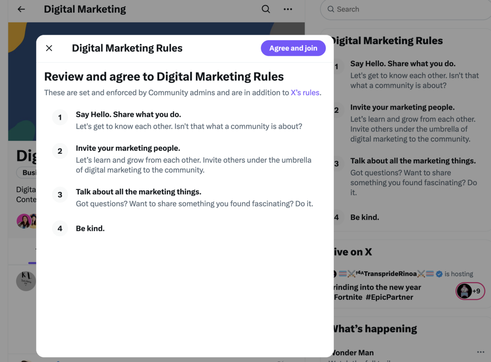Click the back arrow to leave Digital Marketing
The height and width of the screenshot is (362, 491).
tap(21, 9)
